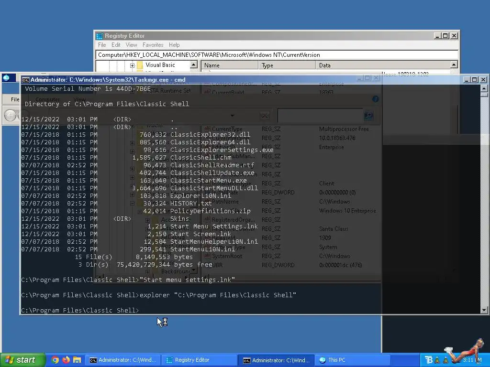The width and height of the screenshot is (490, 367).
Task: Click PolicyDefinitions.zip in the cmd listing
Action: (210, 211)
